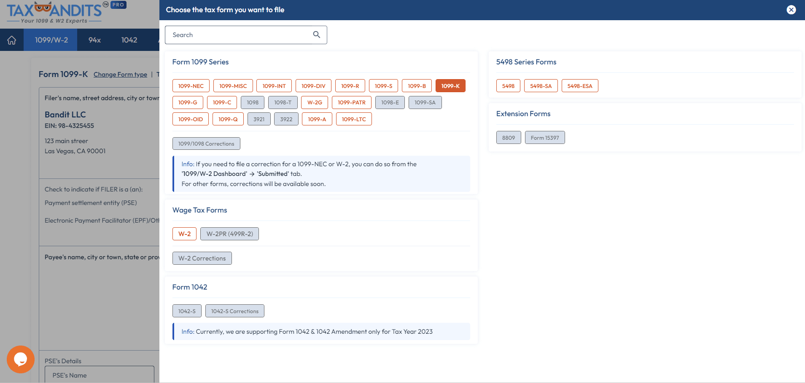Open W-2 Corrections

coord(202,258)
